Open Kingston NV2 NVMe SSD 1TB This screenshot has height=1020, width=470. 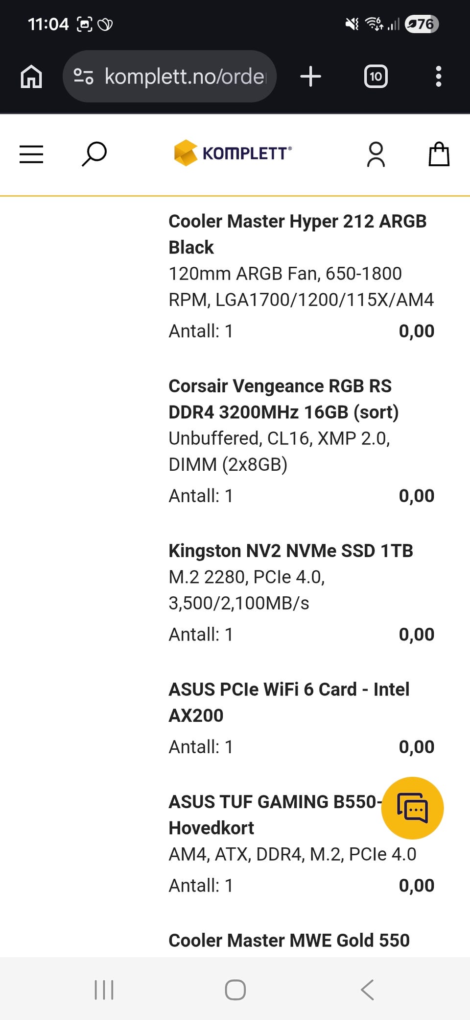[291, 551]
